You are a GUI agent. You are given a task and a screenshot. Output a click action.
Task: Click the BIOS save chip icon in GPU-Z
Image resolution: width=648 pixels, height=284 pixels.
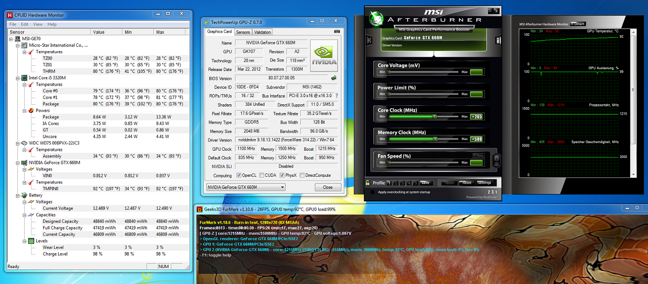click(333, 78)
